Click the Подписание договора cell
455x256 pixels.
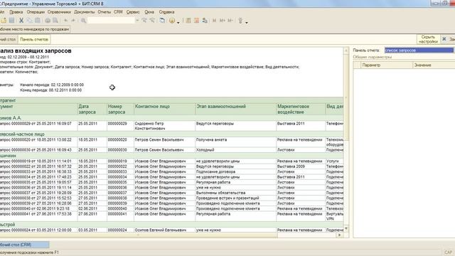(x=236, y=171)
